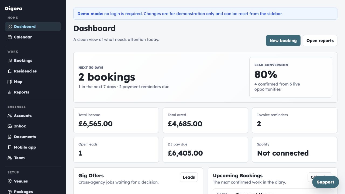
Task: Open Packages in the sidebar
Action: coord(33,191)
